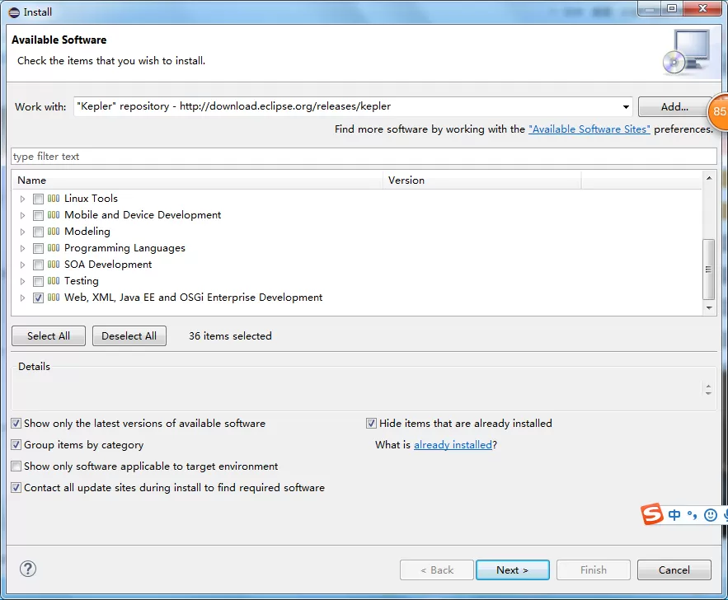Toggle Show only the latest versions checkbox

click(16, 423)
